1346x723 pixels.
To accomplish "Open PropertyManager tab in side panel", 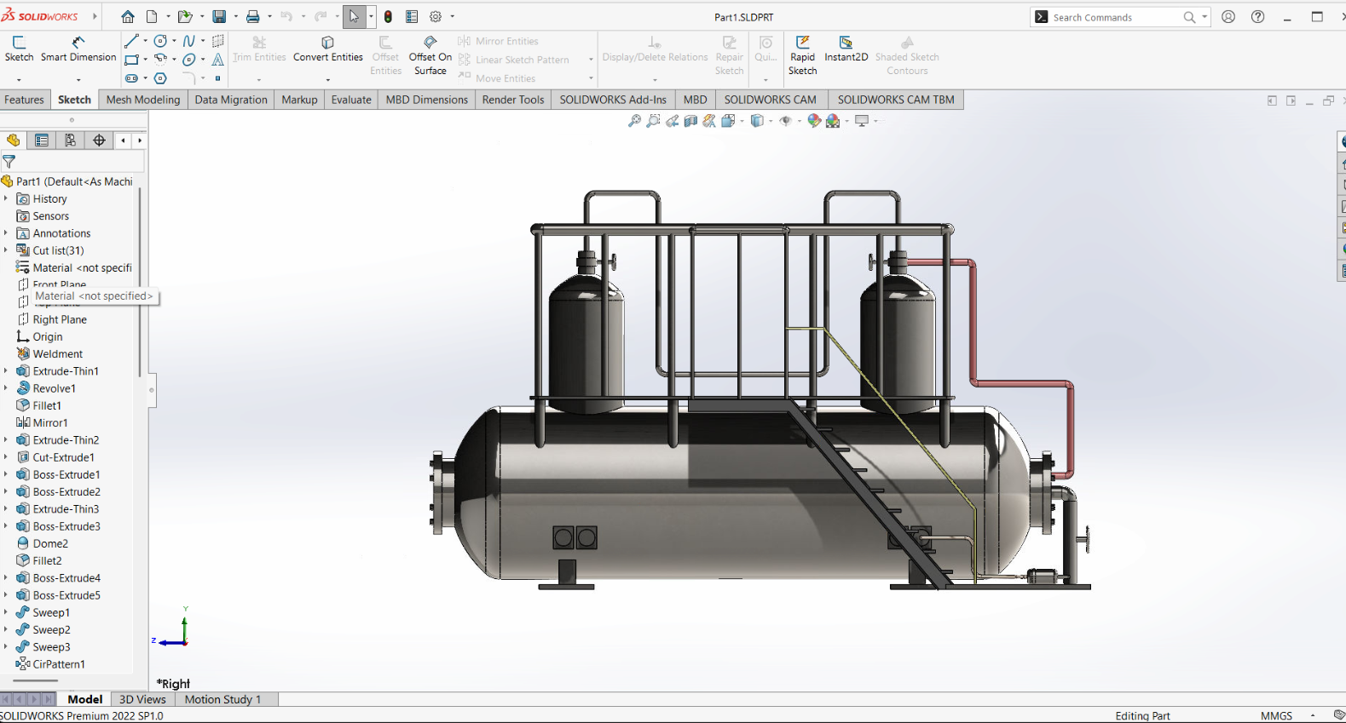I will 42,141.
